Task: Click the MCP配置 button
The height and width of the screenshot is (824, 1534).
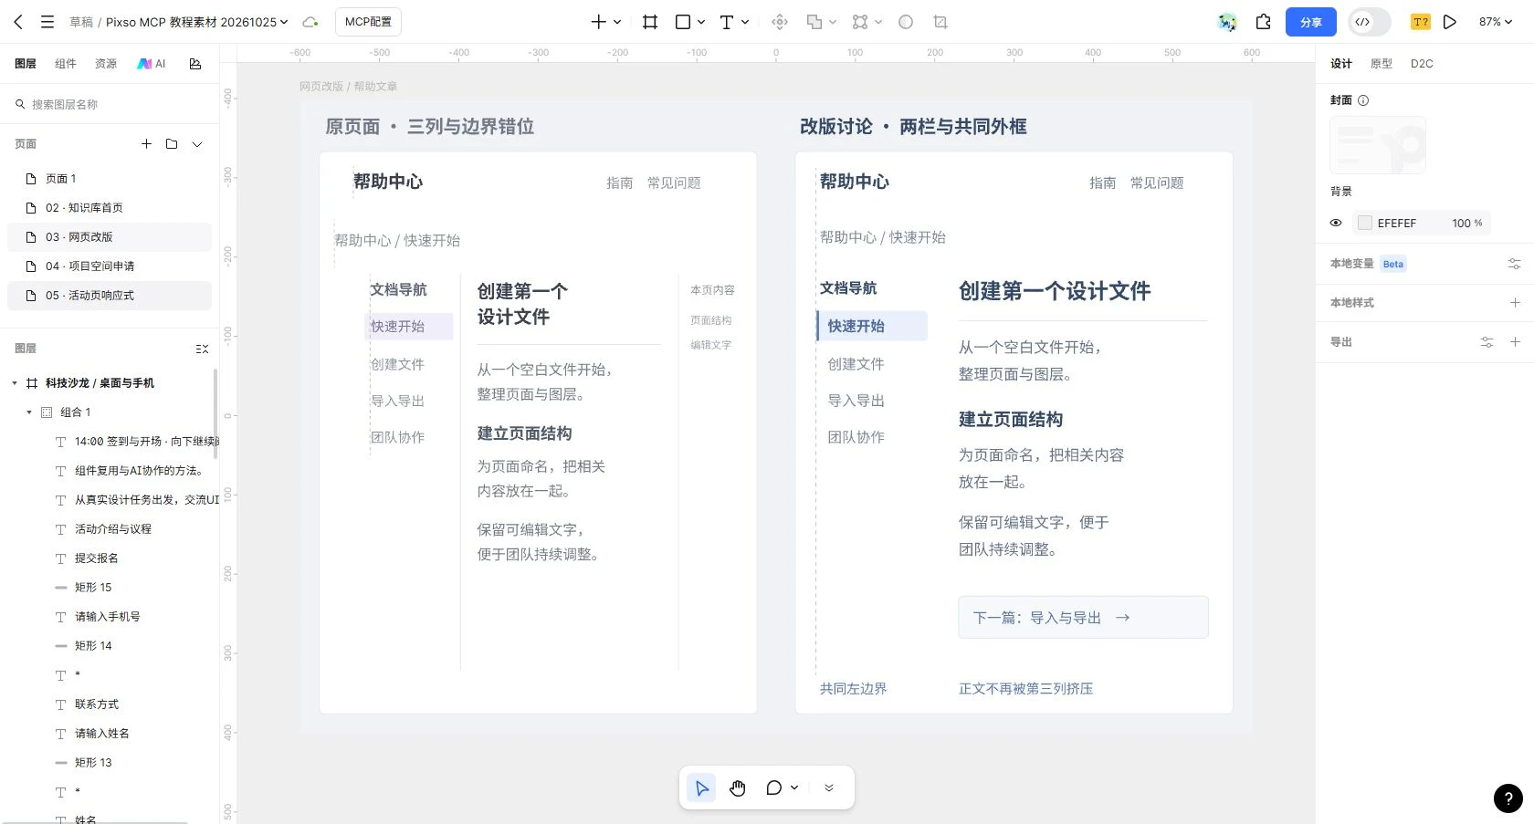Action: [x=368, y=22]
